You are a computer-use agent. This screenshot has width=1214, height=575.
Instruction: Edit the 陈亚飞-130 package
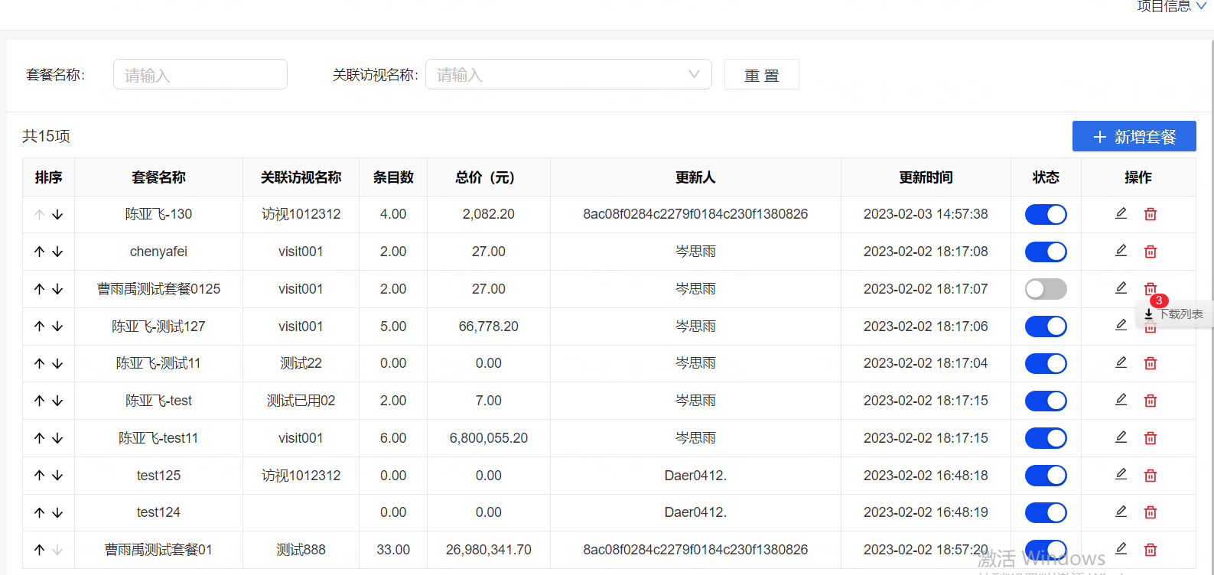pos(1121,213)
